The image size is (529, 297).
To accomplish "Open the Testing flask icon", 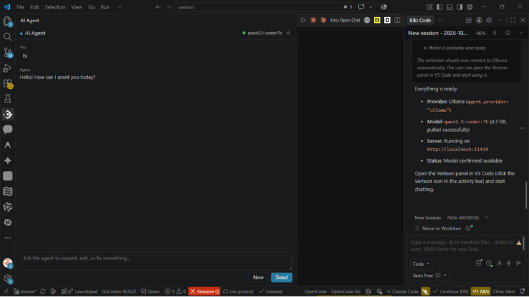I will (x=7, y=99).
